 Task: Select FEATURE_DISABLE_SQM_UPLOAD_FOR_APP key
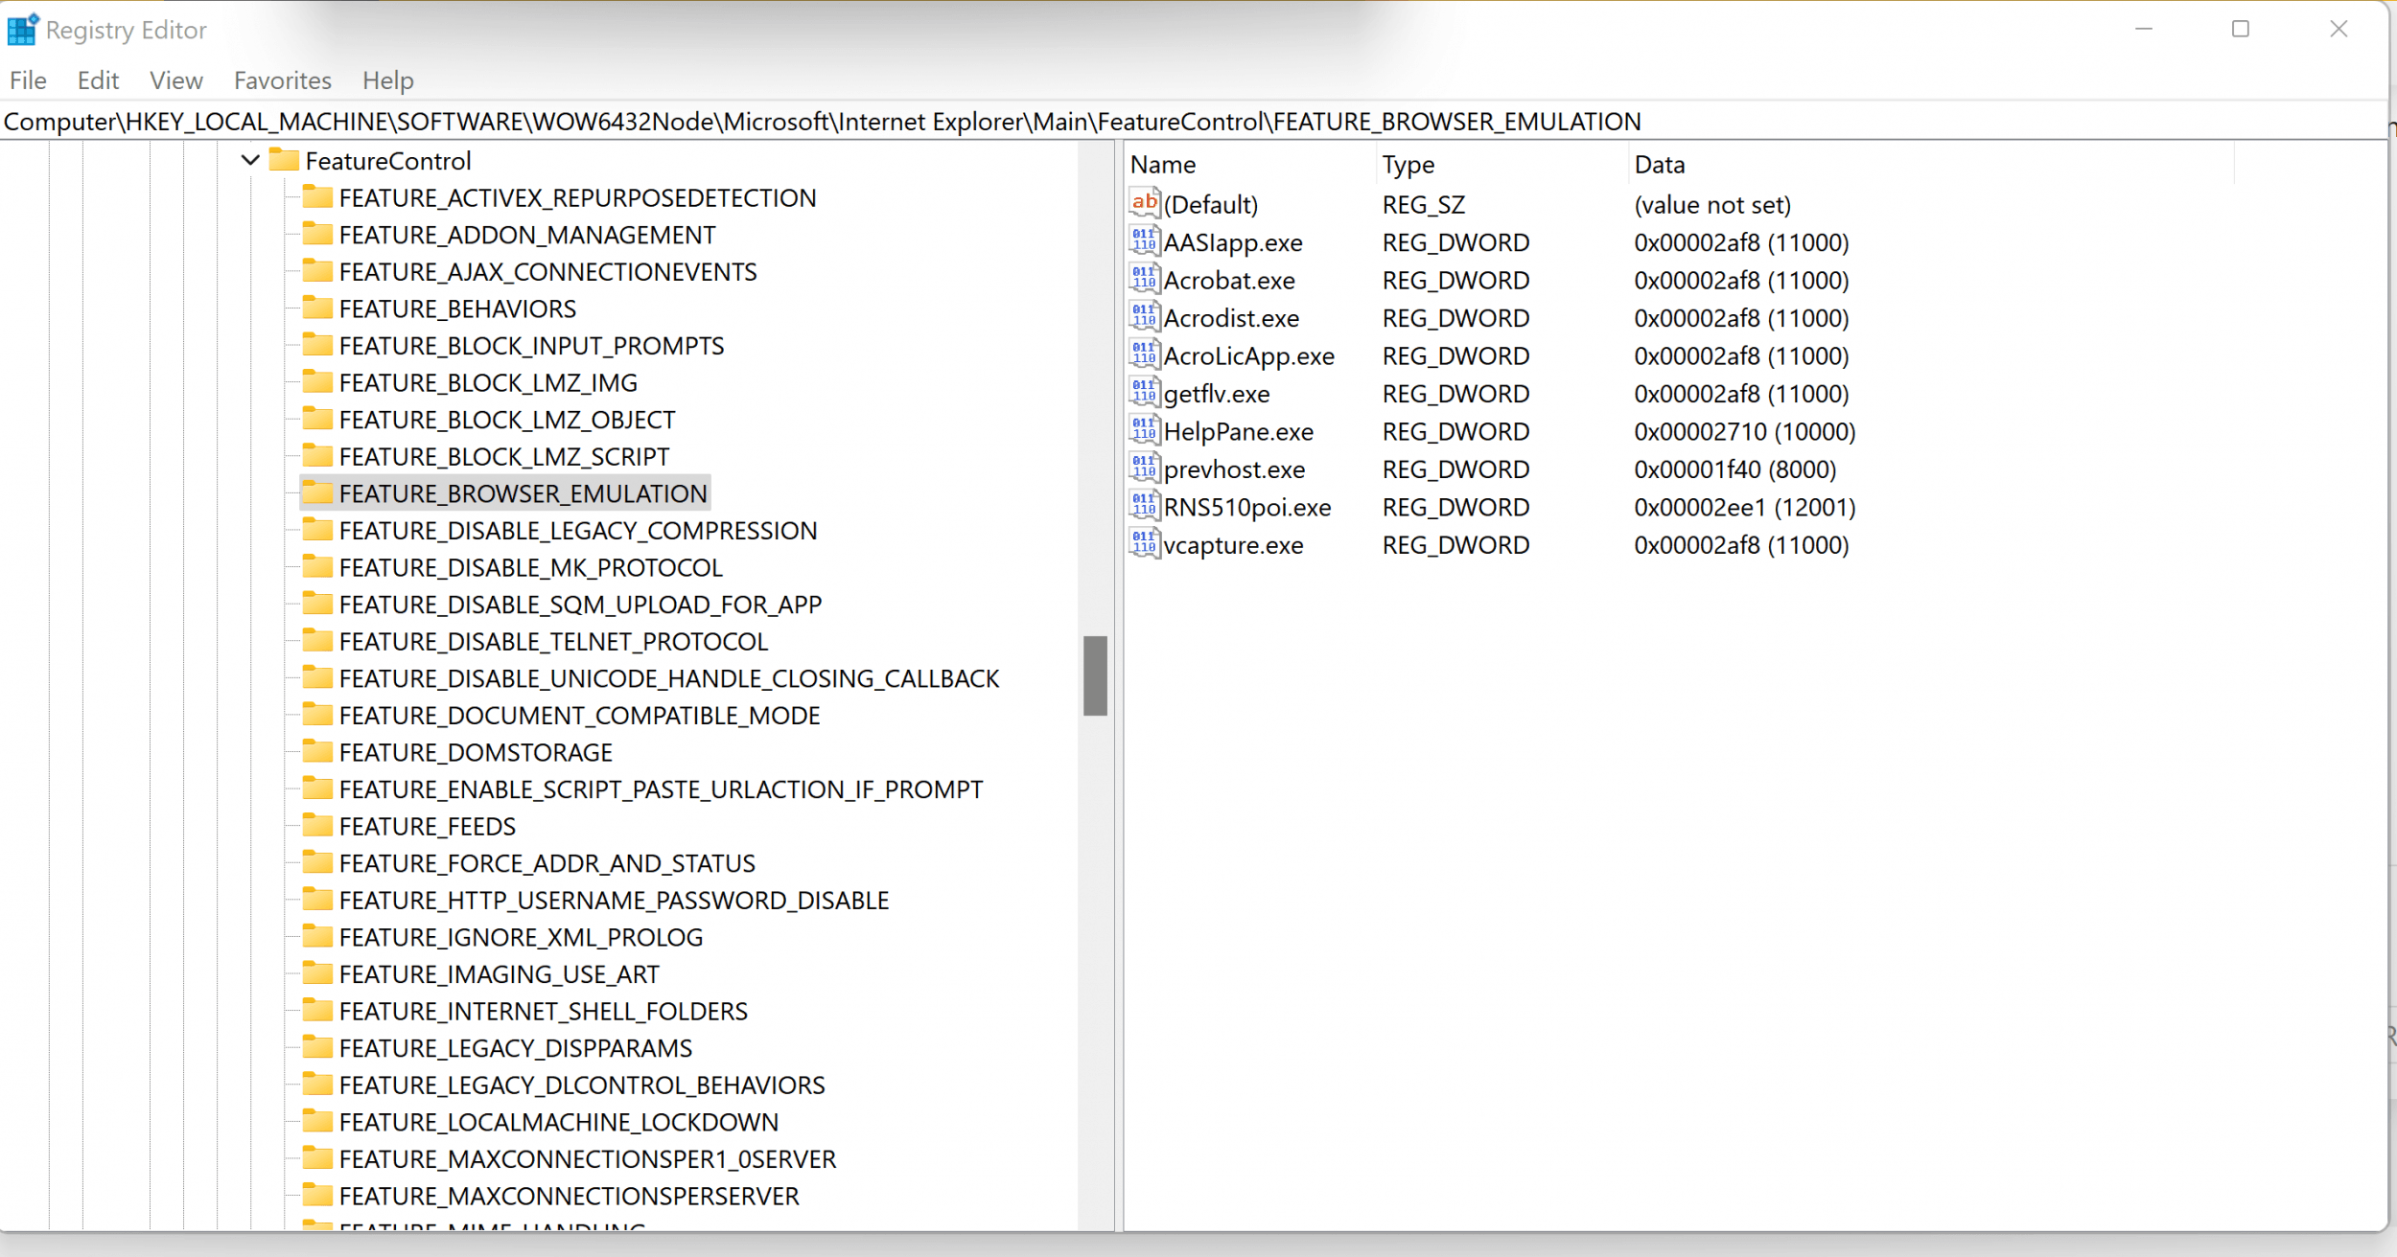pyautogui.click(x=581, y=605)
